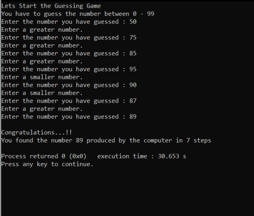Image resolution: width=254 pixels, height=216 pixels.
Task: Click the execution time value 30.653 s
Action: pyautogui.click(x=172, y=156)
